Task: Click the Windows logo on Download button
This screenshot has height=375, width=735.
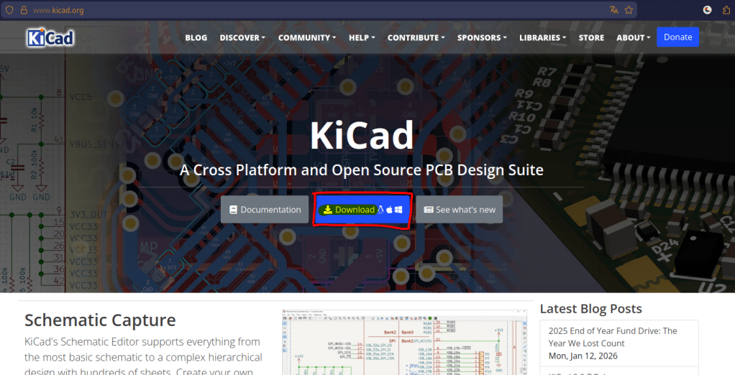Action: 398,210
